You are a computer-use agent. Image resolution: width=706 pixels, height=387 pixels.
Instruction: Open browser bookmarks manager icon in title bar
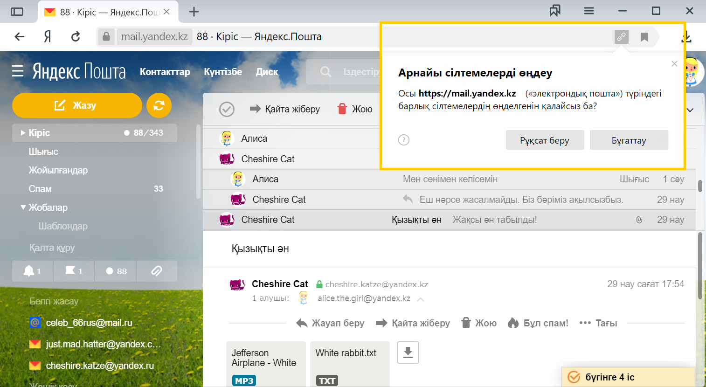pos(555,11)
